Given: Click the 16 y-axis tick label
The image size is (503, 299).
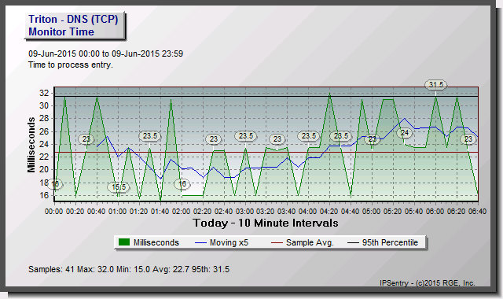Looking at the screenshot, I should coord(44,195).
